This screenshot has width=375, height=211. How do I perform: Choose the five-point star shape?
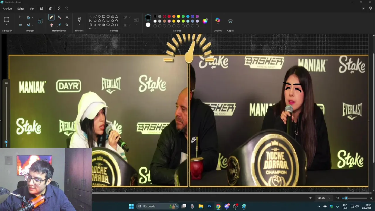click(99, 25)
